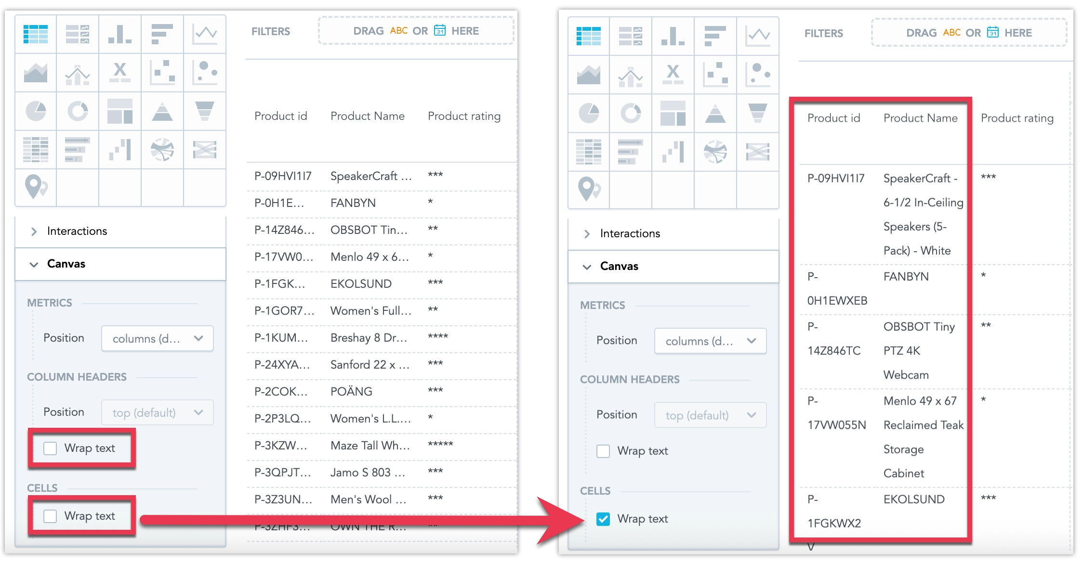Select the POÄNG row cell in left table
This screenshot has height=563, width=1083.
pyautogui.click(x=351, y=391)
